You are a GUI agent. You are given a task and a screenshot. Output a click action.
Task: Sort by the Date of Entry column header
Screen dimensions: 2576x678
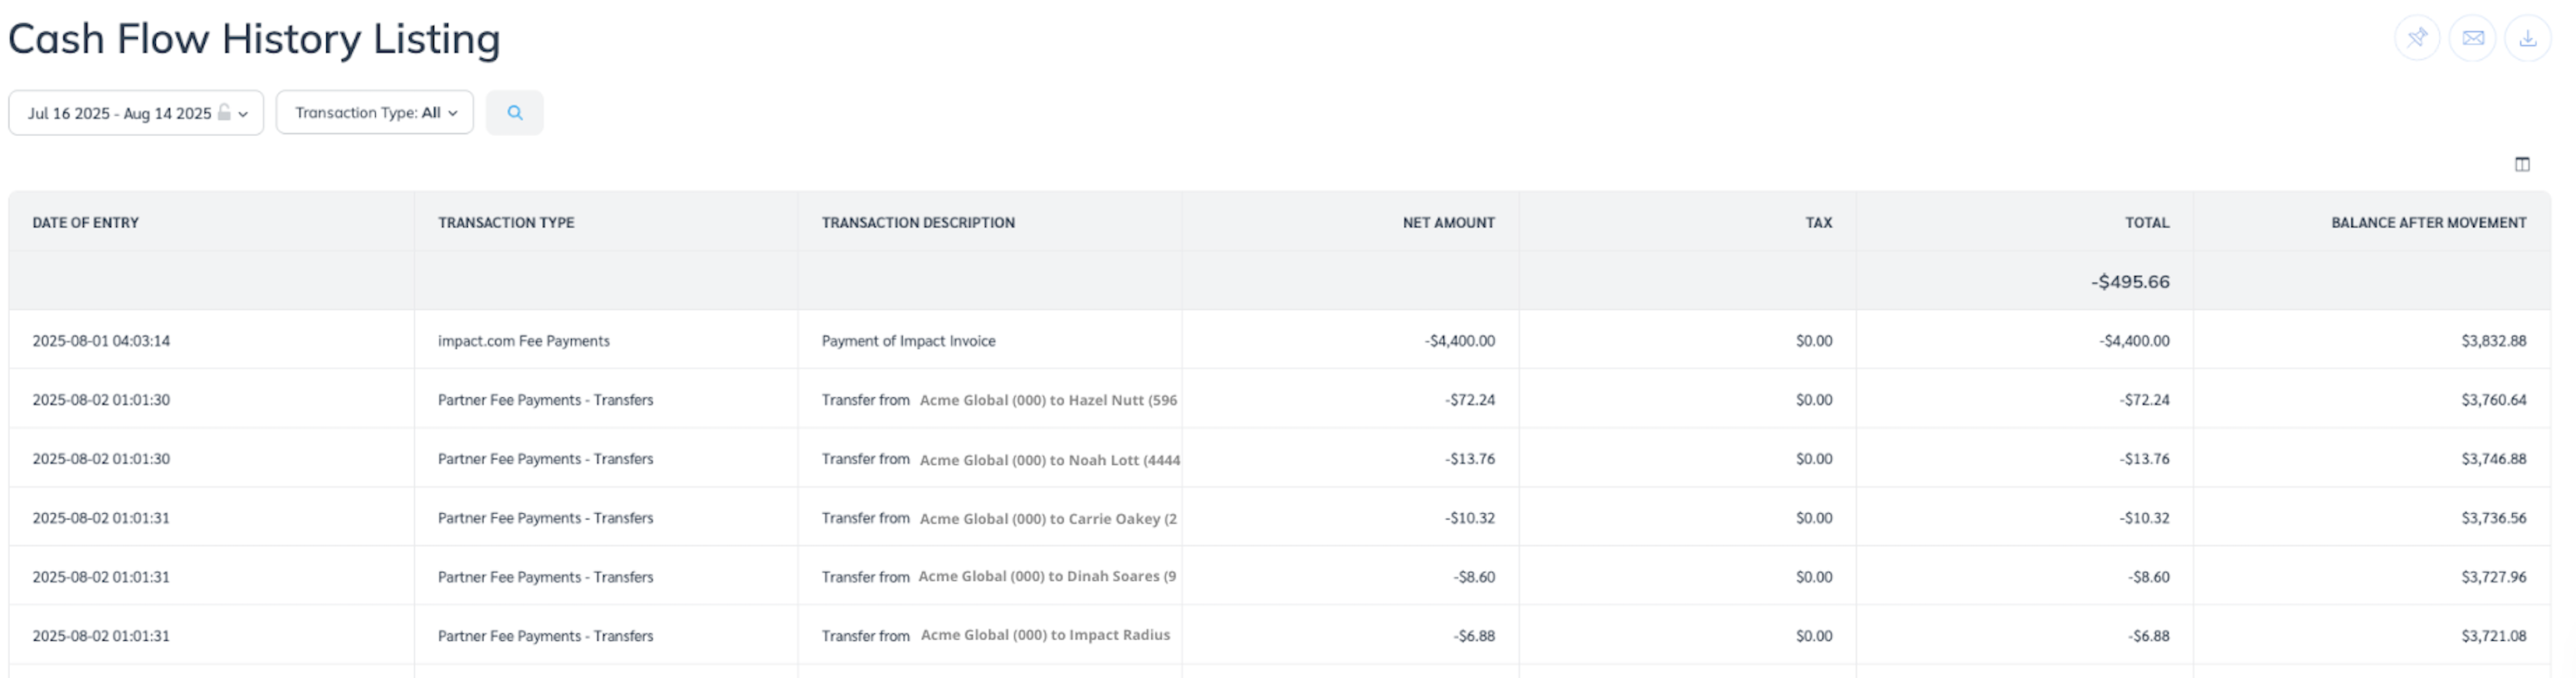pyautogui.click(x=86, y=223)
